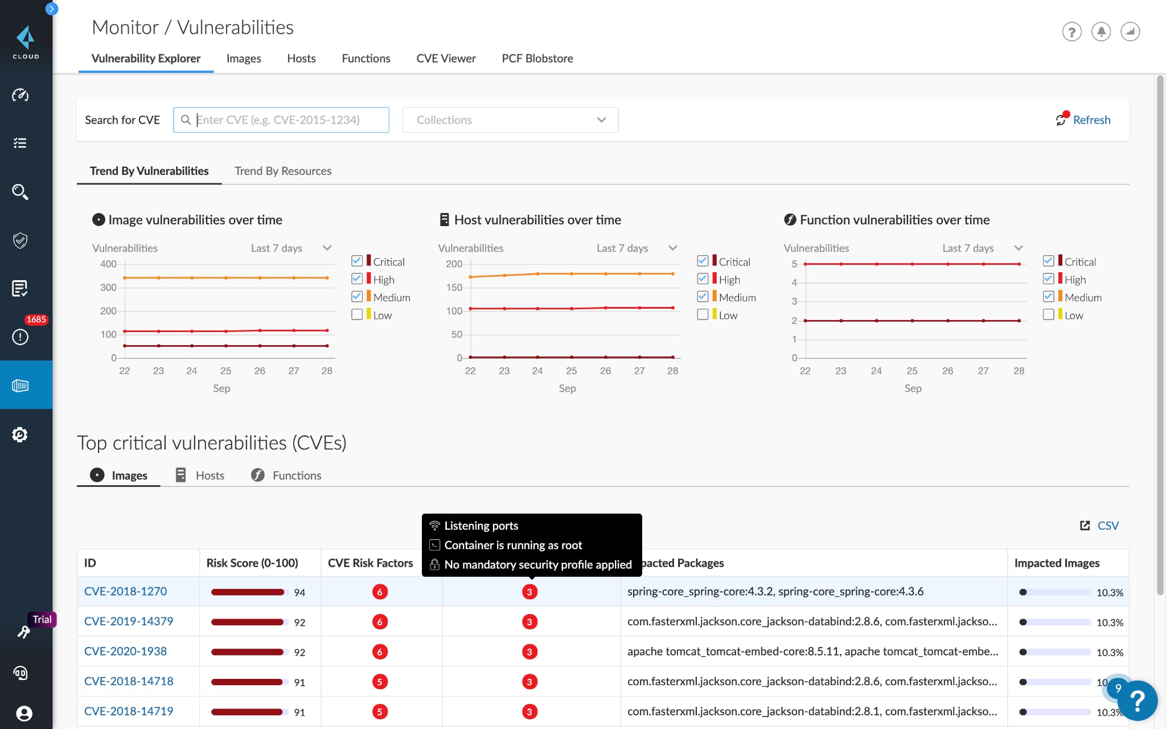Click the chart icon in top bar

pyautogui.click(x=1130, y=31)
